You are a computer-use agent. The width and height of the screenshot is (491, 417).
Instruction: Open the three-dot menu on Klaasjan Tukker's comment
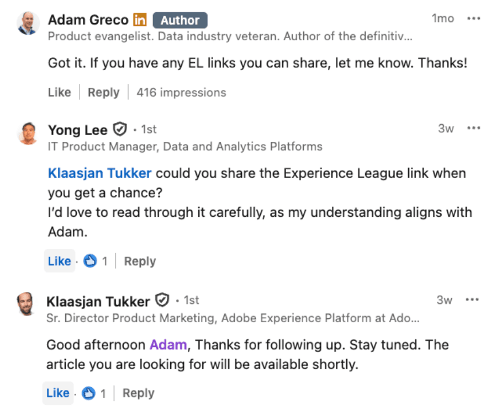tap(473, 300)
